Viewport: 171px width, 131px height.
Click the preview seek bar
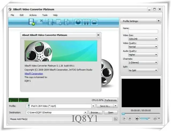(x=141, y=114)
